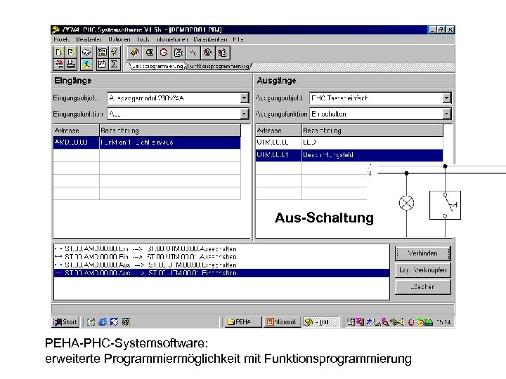The height and width of the screenshot is (379, 506).
Task: Open the Tools menu
Action: (x=143, y=39)
